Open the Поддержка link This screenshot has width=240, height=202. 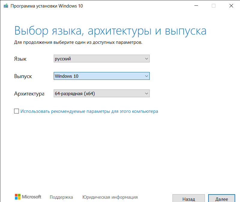61,197
